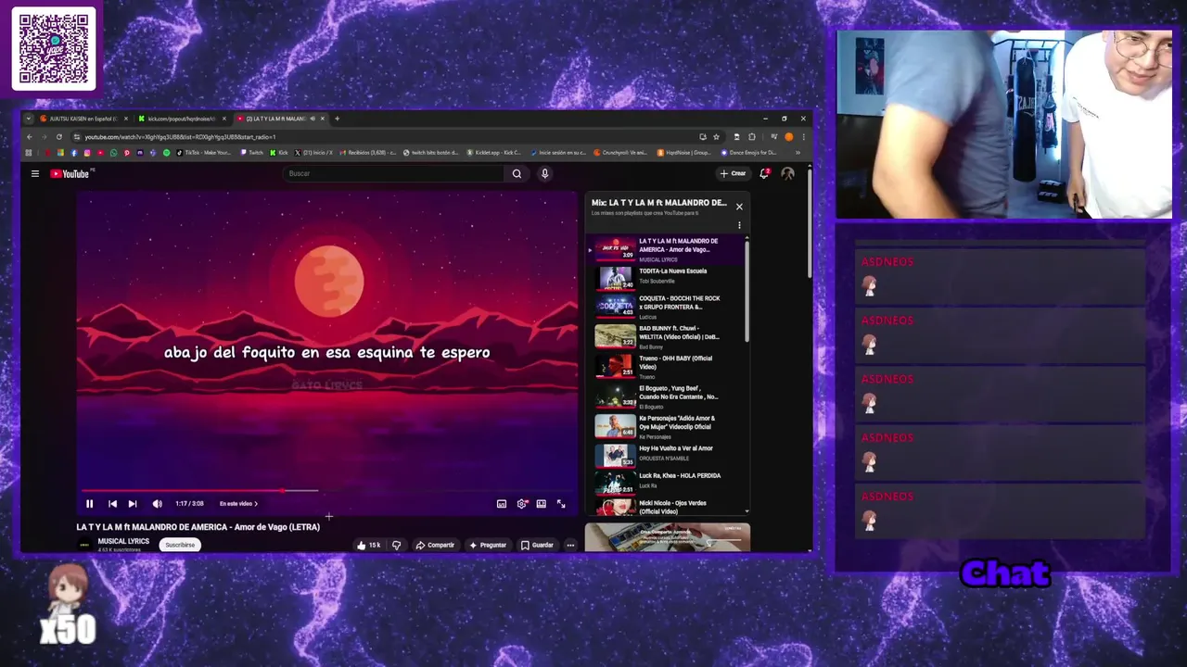Start voice search with the microphone
This screenshot has height=667, width=1187.
544,173
